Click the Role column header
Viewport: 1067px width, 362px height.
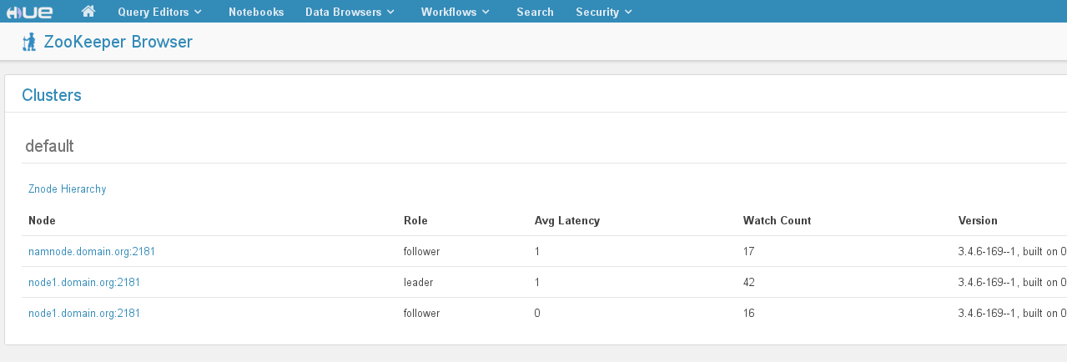tap(415, 220)
